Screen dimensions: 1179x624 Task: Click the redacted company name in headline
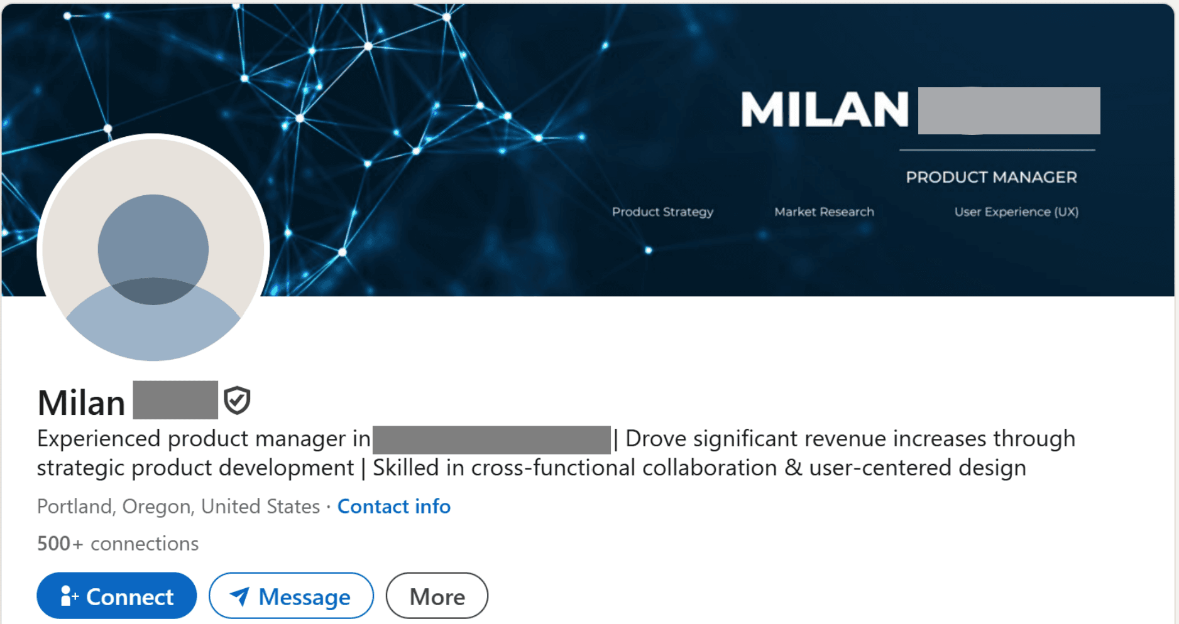click(491, 439)
